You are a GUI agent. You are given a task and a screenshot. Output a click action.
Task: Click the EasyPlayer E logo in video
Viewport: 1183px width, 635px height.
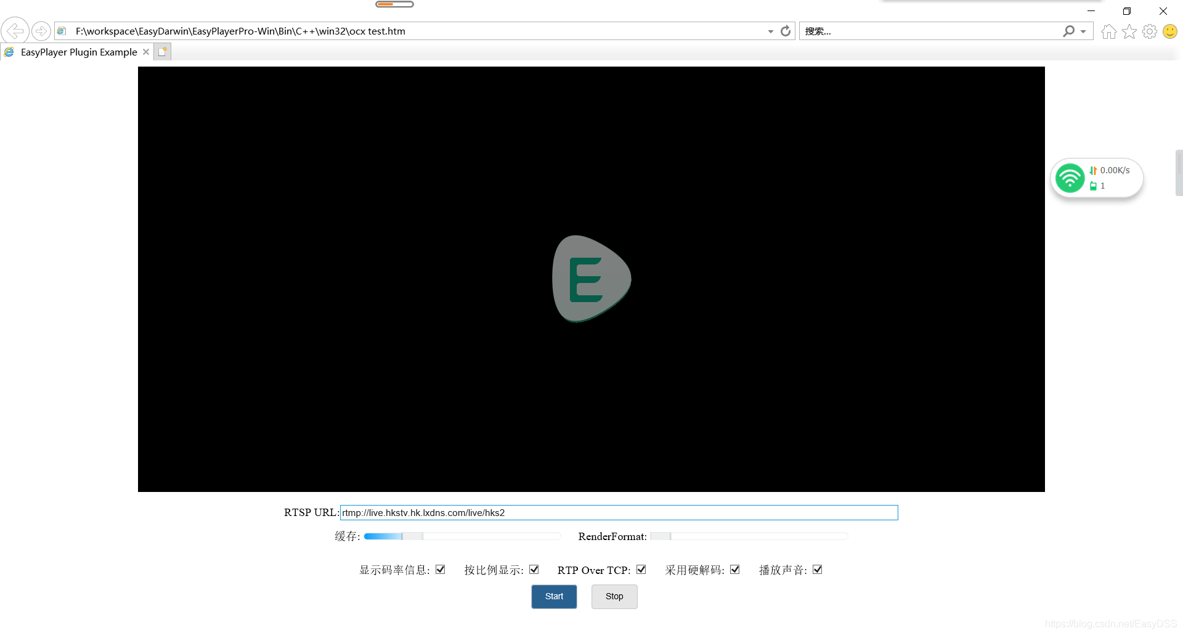coord(591,279)
